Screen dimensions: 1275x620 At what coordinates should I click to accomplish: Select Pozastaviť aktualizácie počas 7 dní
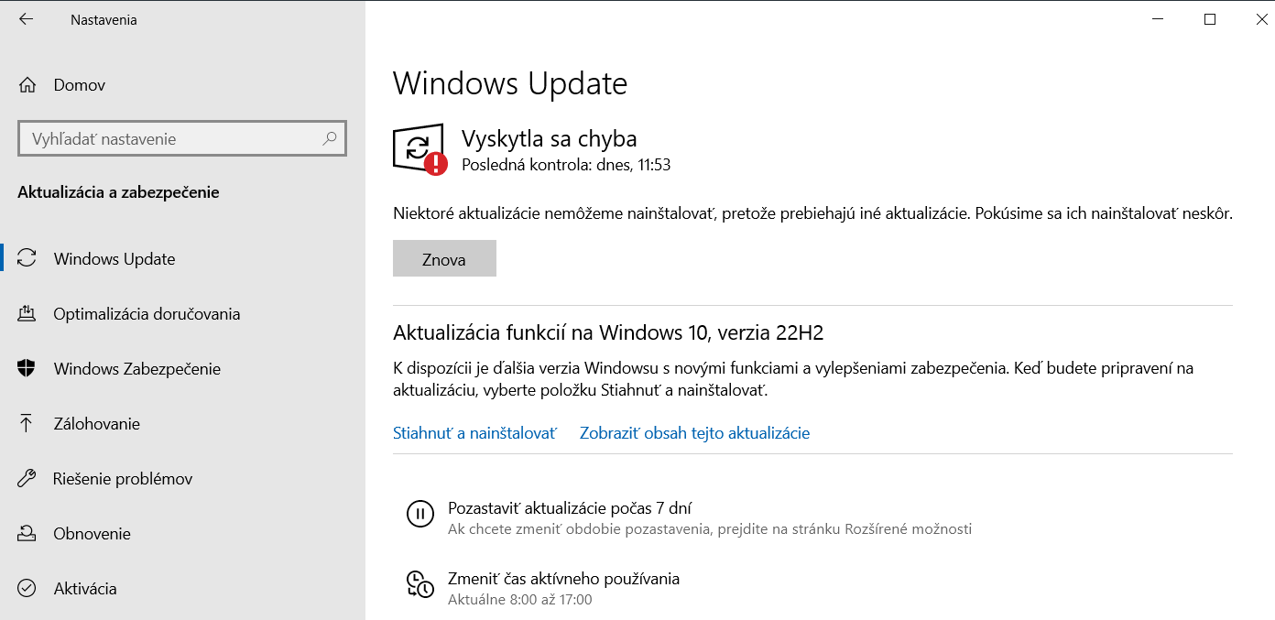pos(569,508)
